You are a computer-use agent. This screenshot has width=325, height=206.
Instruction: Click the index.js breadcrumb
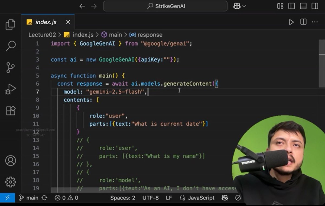point(79,35)
